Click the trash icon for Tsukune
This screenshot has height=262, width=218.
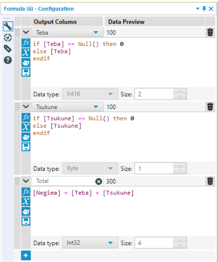tap(210, 107)
